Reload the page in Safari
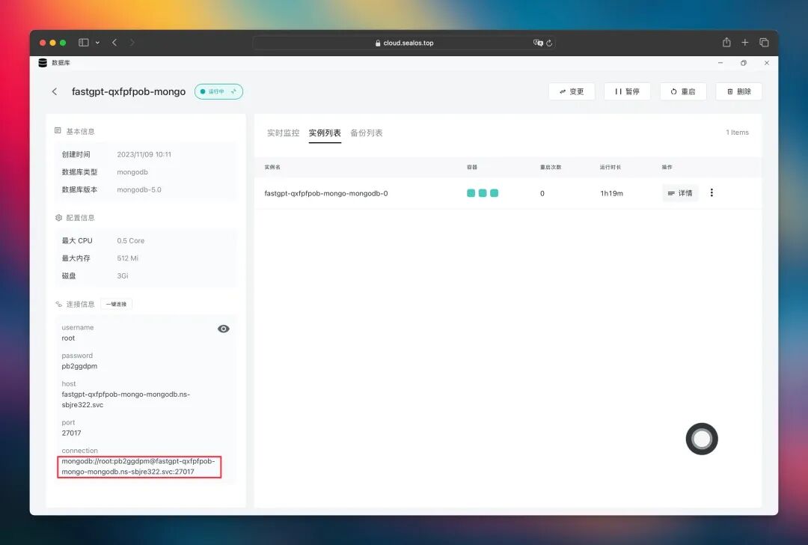Viewport: 808px width, 545px height. pyautogui.click(x=549, y=43)
